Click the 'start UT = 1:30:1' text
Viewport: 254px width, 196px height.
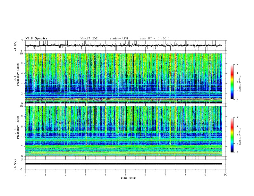(155, 38)
